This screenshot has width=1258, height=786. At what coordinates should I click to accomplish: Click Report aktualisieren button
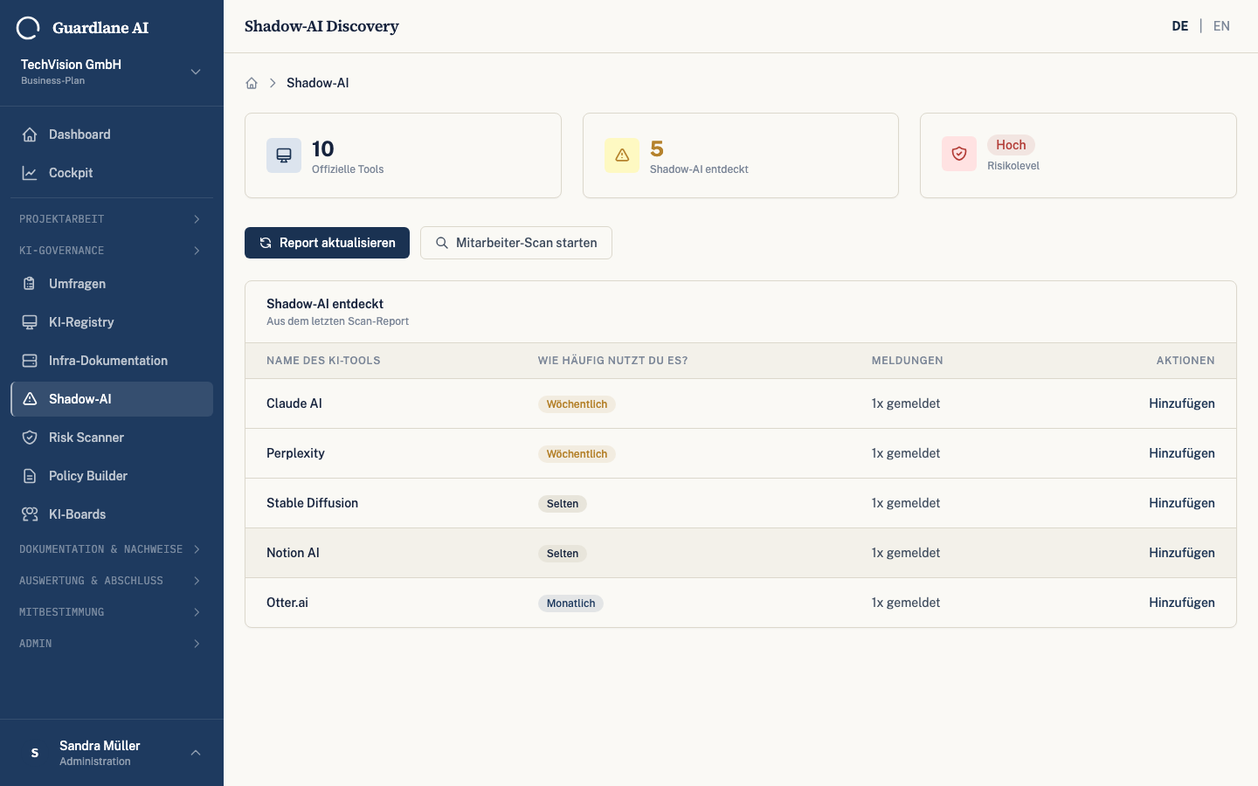tap(327, 243)
